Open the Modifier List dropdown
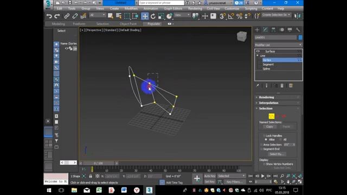Image resolution: width=347 pixels, height=195 pixels. point(278,45)
